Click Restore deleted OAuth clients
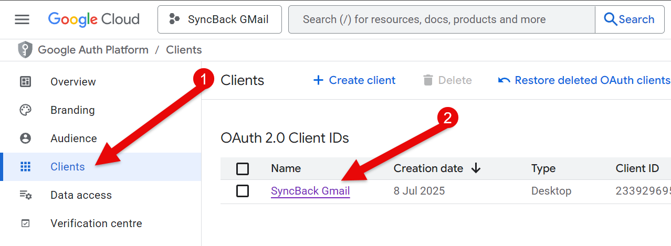671x246 pixels. coord(592,80)
